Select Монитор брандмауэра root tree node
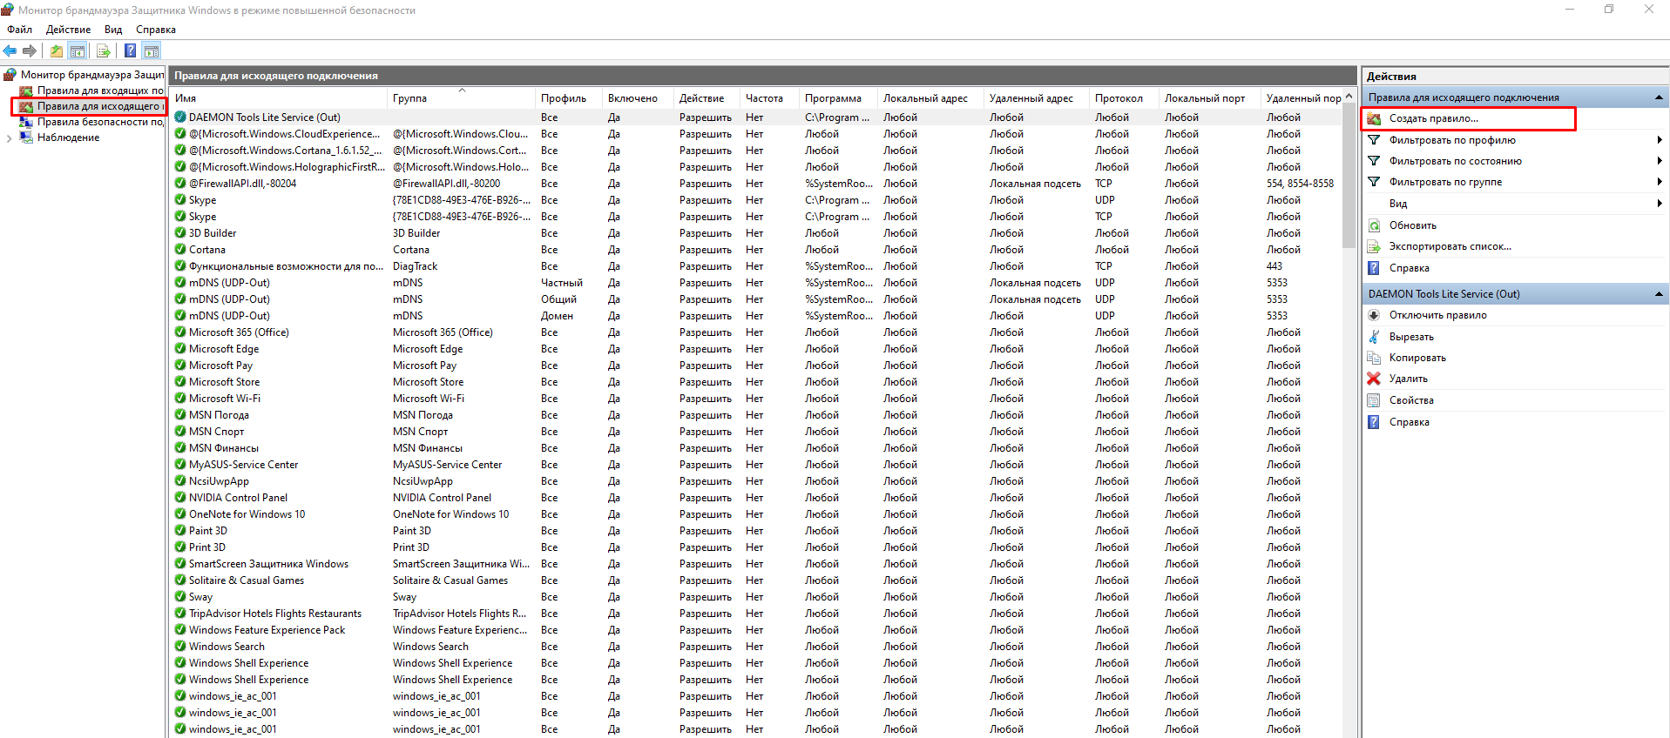 pos(92,75)
